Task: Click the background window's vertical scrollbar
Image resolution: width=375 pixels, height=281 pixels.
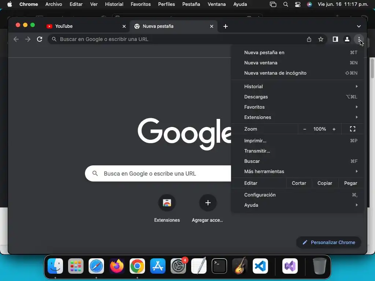Action: 372,68
